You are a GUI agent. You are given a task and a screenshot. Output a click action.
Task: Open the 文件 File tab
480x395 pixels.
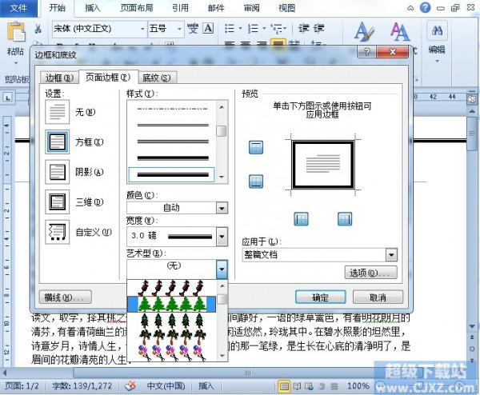tap(18, 8)
